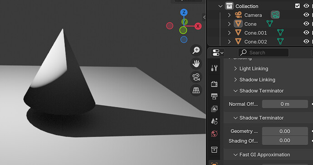Toggle camera view icon in viewport
The image size is (313, 165).
pyautogui.click(x=196, y=77)
